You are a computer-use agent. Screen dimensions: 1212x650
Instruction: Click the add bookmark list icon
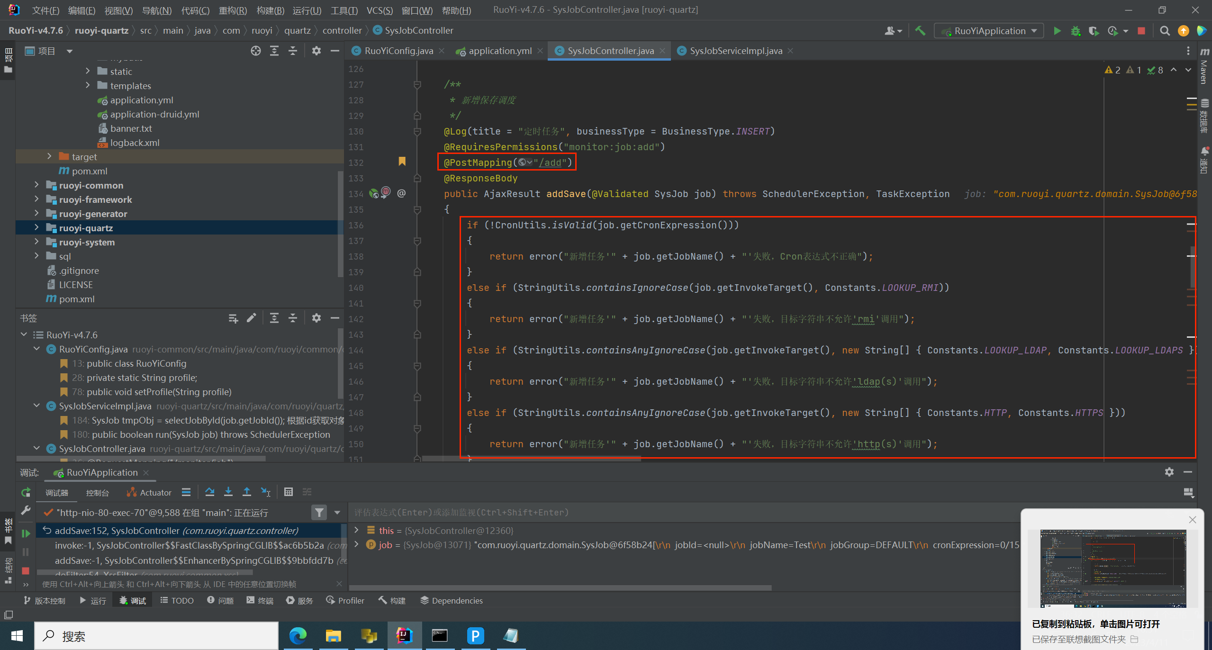pyautogui.click(x=233, y=318)
